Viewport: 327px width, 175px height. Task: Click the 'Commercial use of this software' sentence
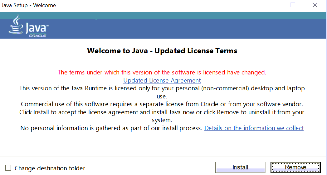pyautogui.click(x=162, y=104)
